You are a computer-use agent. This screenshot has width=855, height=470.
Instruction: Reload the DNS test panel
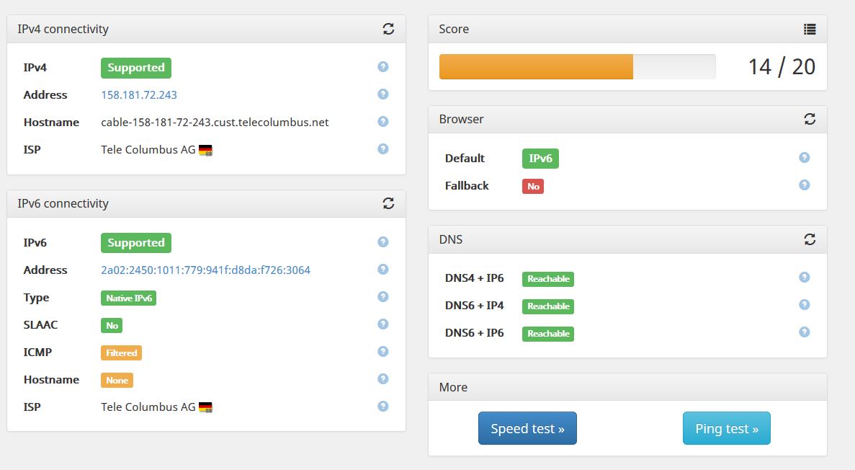pos(810,239)
